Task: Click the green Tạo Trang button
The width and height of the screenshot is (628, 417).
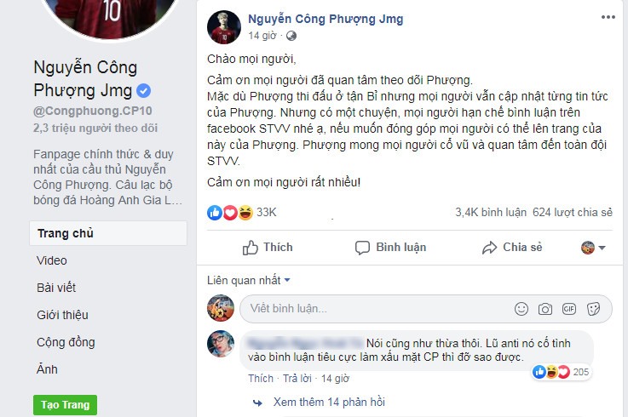Action: [x=65, y=405]
